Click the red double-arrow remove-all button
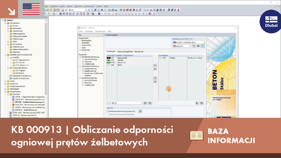 point(155,82)
